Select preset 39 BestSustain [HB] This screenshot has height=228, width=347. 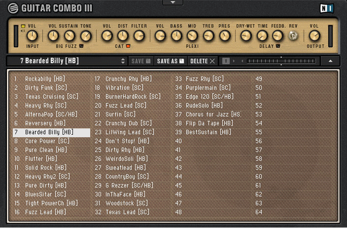(x=212, y=132)
